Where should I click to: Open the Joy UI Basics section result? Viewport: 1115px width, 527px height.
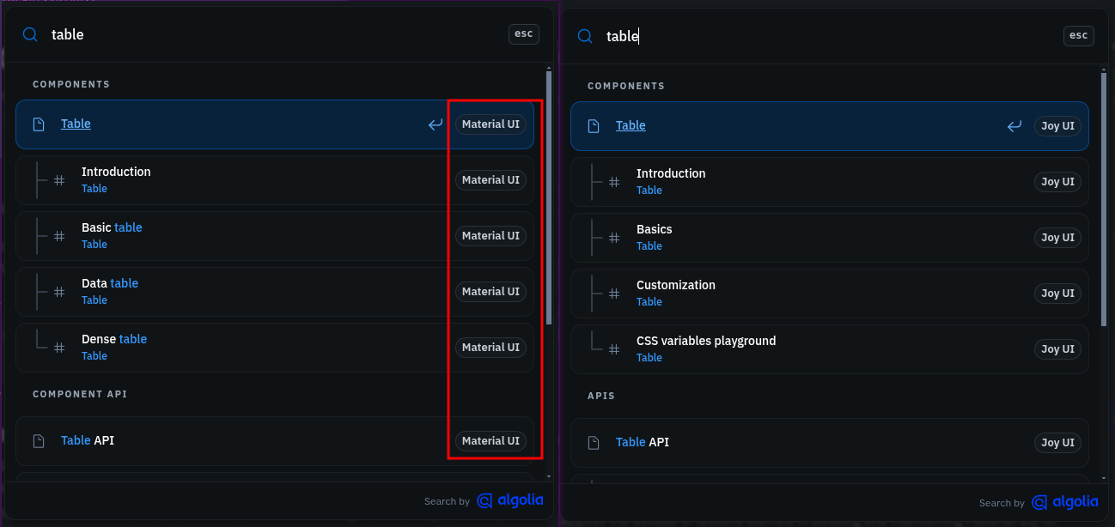tap(655, 237)
